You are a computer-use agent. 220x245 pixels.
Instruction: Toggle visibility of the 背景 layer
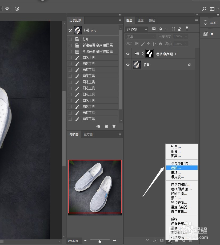128,65
